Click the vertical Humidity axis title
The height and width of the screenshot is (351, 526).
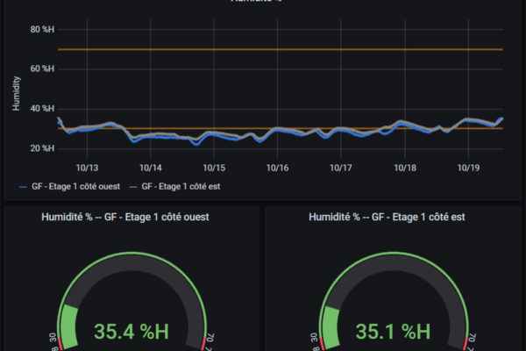(16, 93)
